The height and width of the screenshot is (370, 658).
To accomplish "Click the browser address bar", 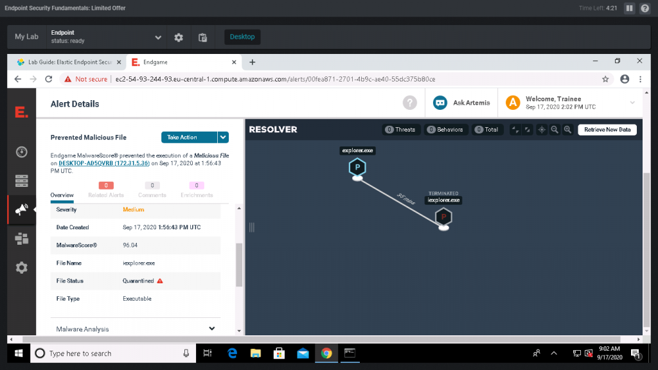I will pos(335,79).
